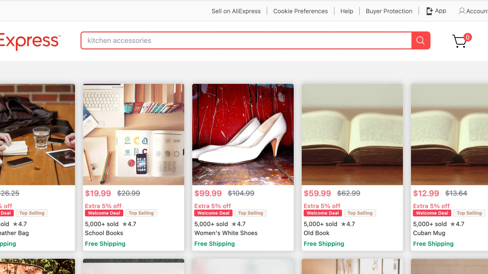488x274 pixels.
Task: Open the Old Book product image
Action: [x=352, y=134]
